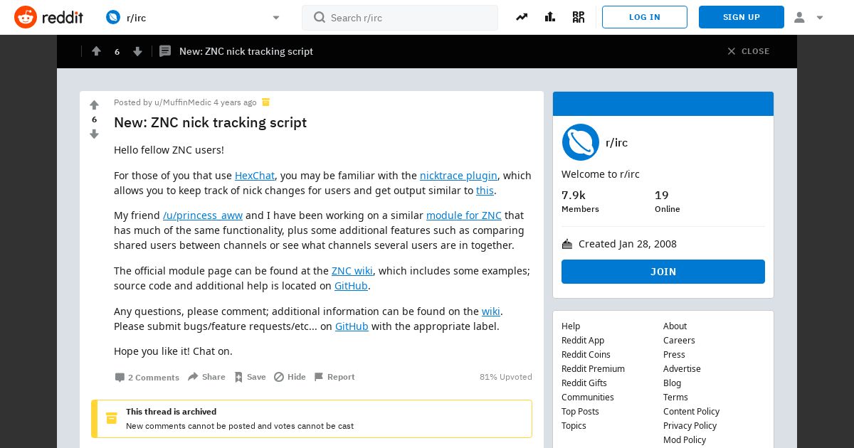Open the Press footer link
854x448 pixels.
coord(674,355)
